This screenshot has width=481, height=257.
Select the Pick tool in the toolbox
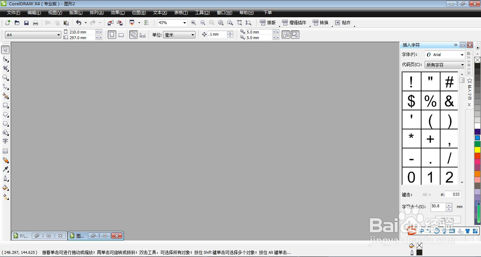pos(5,49)
